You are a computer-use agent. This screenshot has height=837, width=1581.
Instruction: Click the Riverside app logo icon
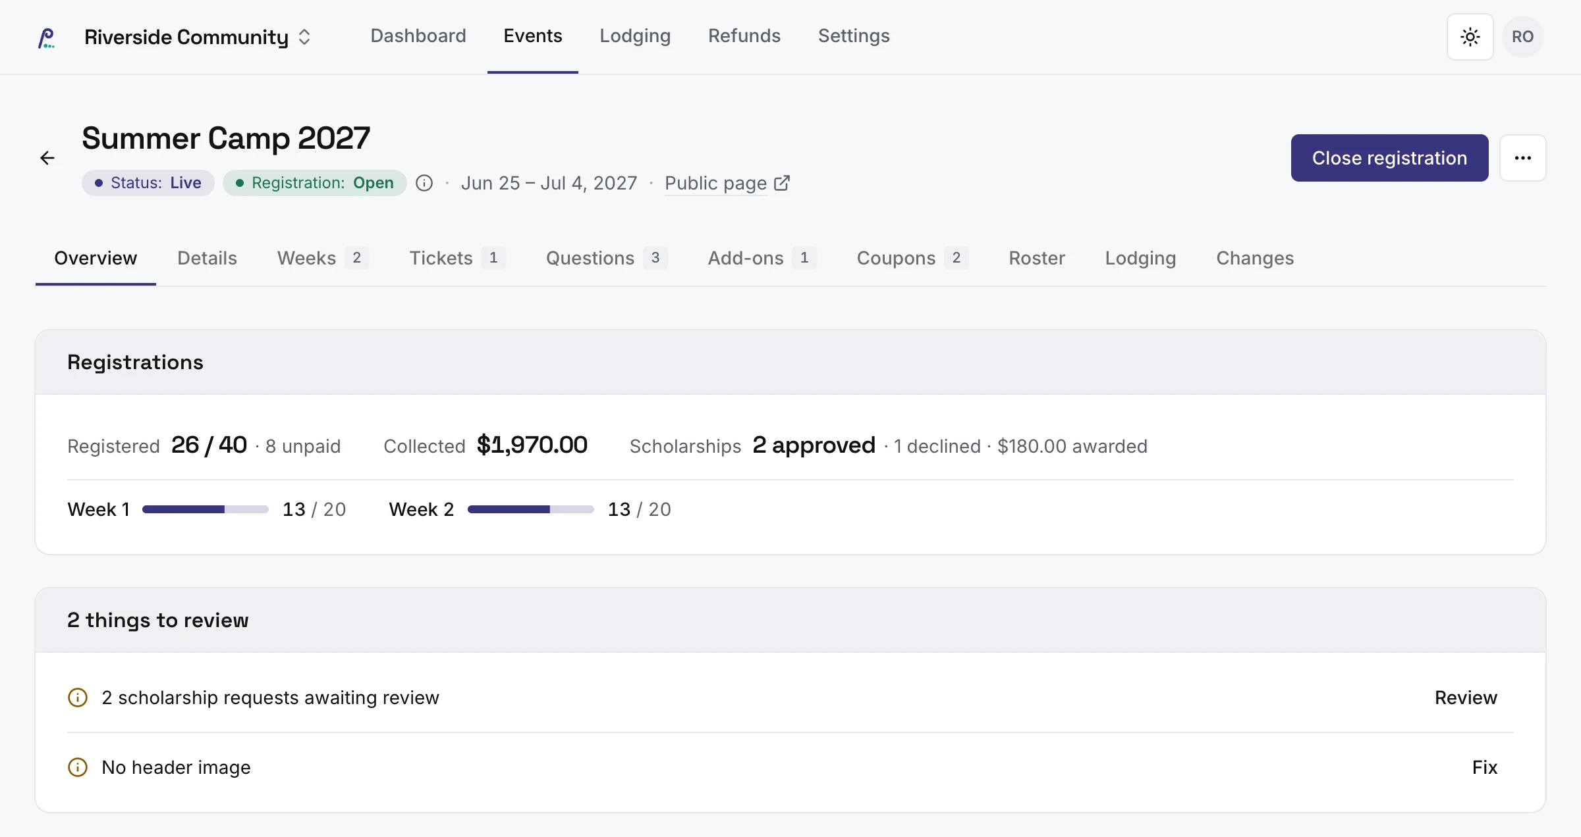tap(47, 38)
